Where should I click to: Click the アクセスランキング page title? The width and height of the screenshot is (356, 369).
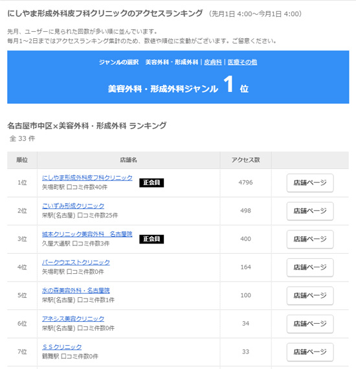point(105,14)
